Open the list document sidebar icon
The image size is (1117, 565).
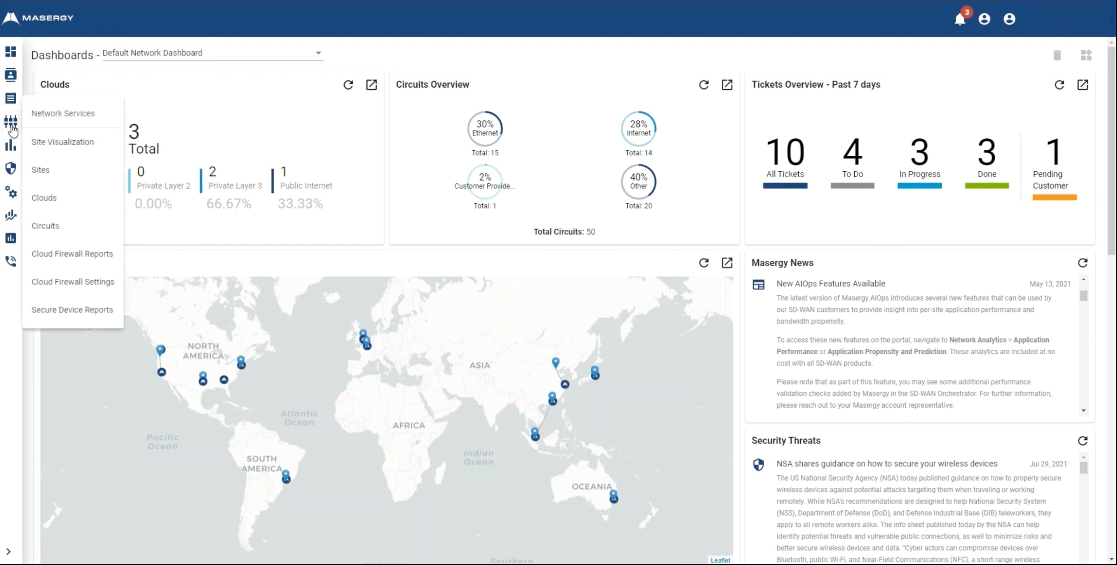(11, 98)
